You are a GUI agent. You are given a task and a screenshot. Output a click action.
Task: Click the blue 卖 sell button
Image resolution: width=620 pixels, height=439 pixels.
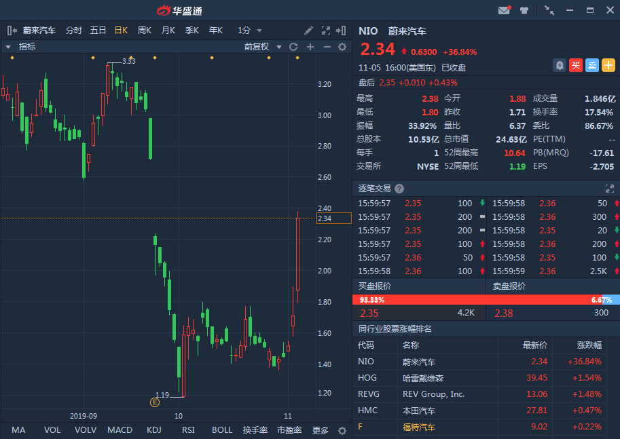coord(592,65)
